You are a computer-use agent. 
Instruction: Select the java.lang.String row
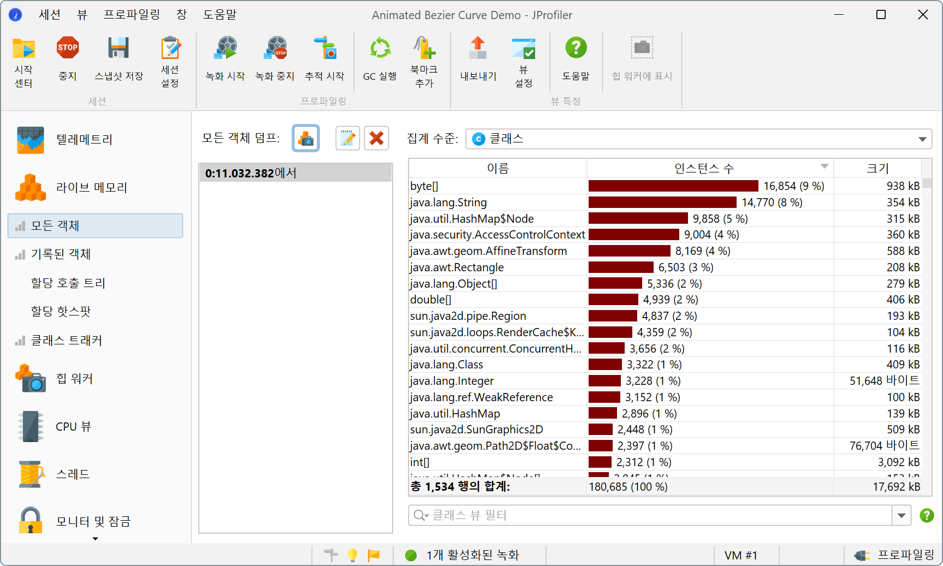tap(665, 202)
